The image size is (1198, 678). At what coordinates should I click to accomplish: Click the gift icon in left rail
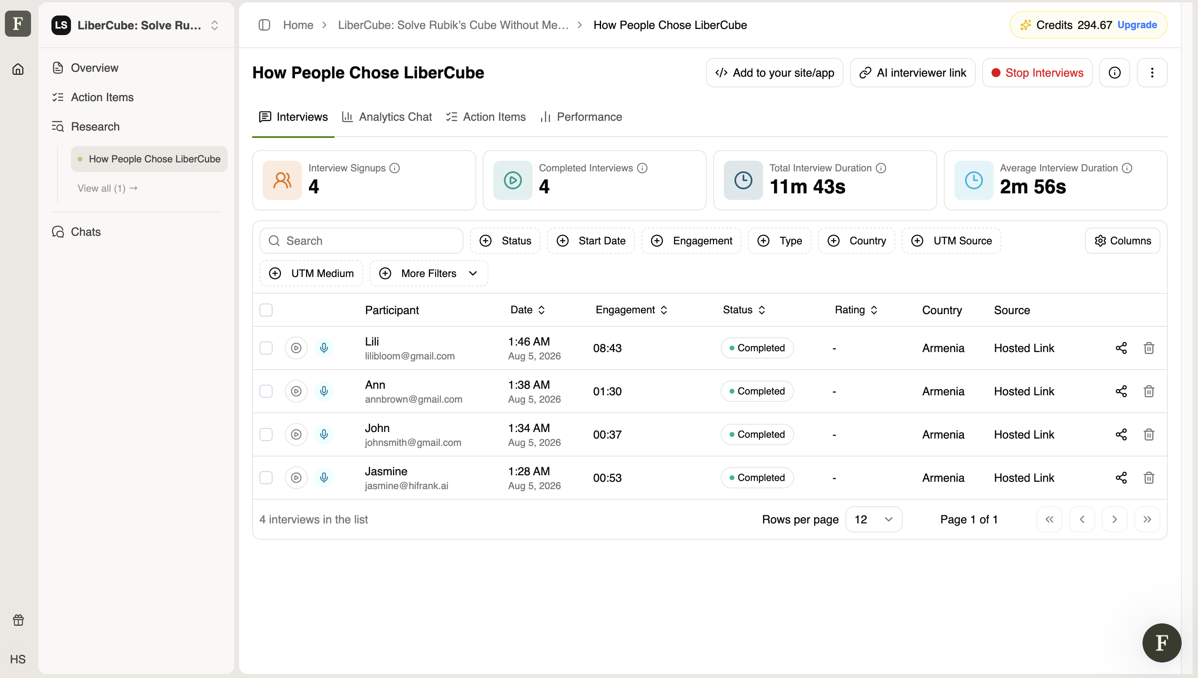pos(18,620)
